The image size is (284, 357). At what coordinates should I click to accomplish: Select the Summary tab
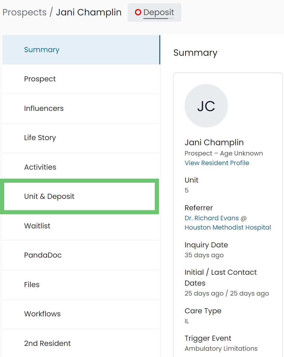point(81,50)
